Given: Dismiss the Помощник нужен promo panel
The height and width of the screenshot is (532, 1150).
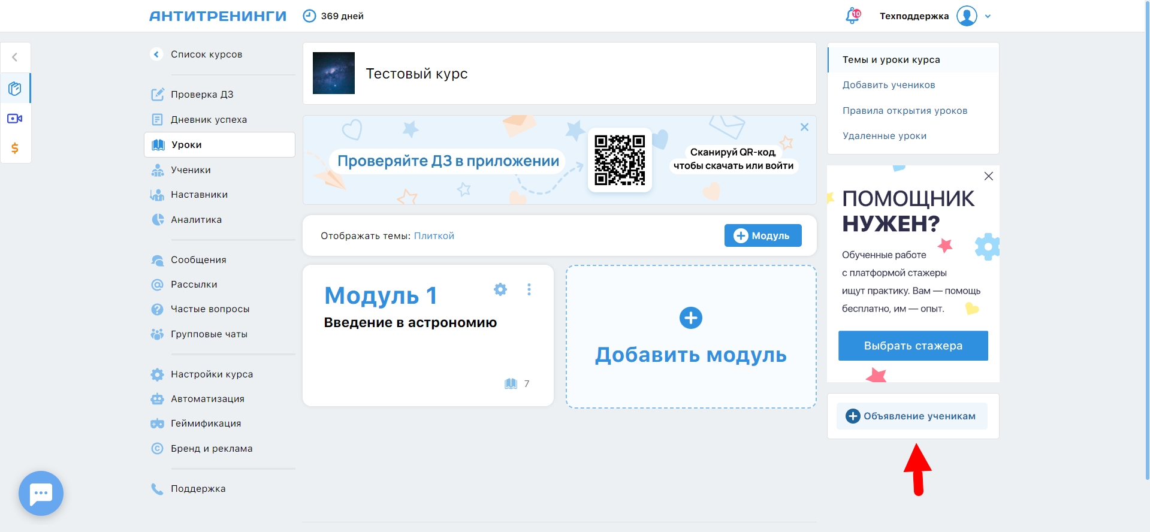Looking at the screenshot, I should point(988,176).
